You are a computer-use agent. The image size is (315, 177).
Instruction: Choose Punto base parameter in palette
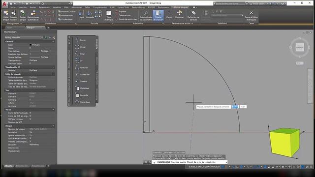(x=82, y=102)
